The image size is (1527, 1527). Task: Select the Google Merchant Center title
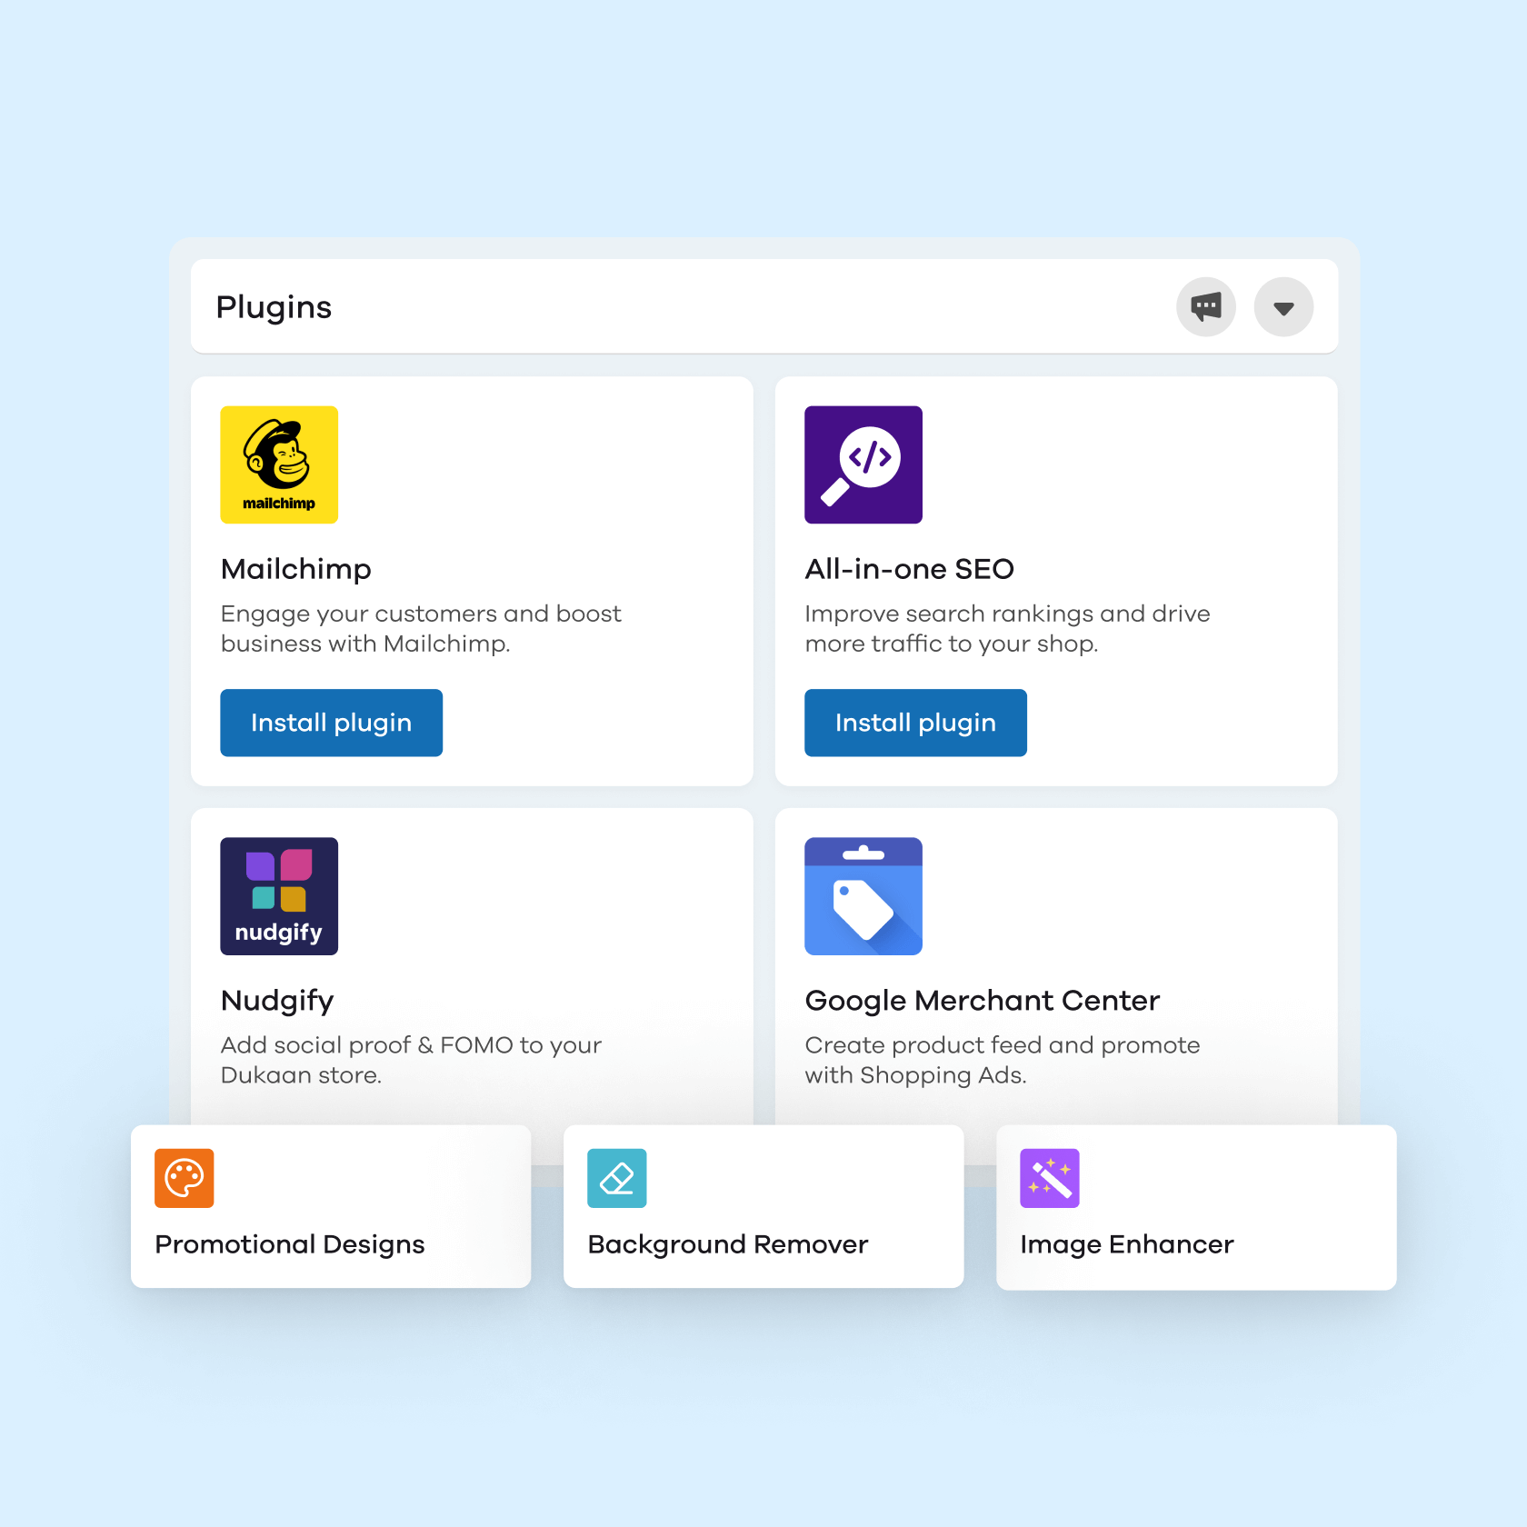click(x=982, y=1000)
